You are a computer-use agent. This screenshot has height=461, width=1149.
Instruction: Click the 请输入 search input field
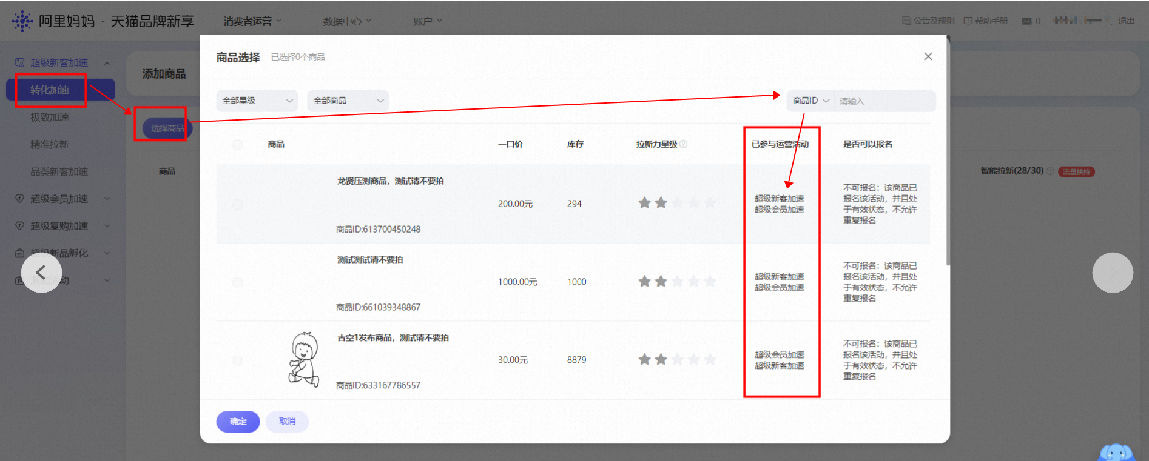click(x=884, y=101)
